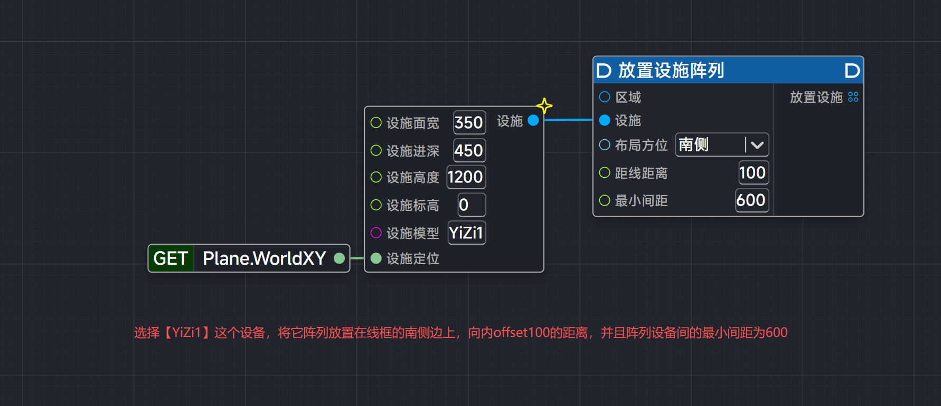Click the right D icon on 放置设施阵列 header

(852, 71)
